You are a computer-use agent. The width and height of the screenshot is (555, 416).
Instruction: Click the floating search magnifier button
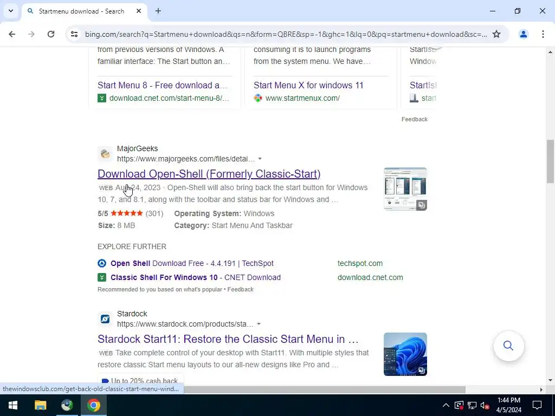pyautogui.click(x=508, y=346)
